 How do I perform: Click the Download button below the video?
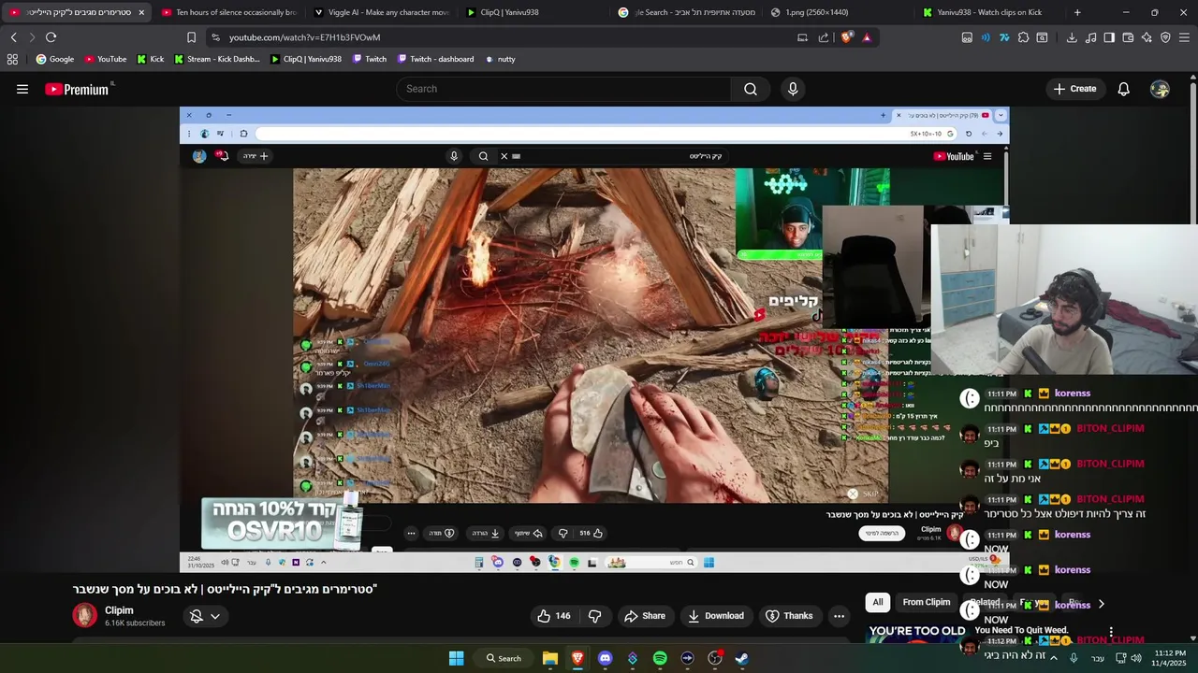[x=716, y=616]
